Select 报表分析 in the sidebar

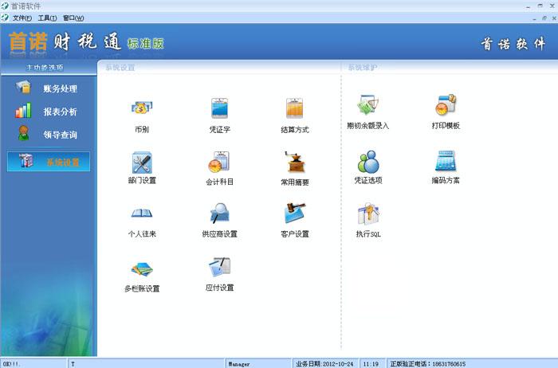(60, 112)
